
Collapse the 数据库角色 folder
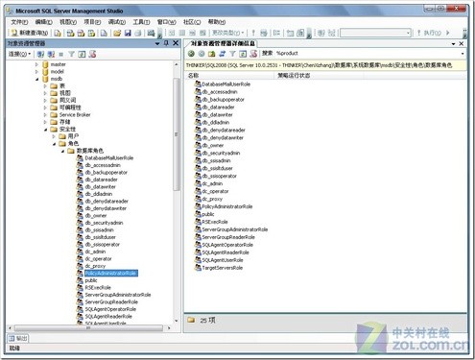[62, 151]
